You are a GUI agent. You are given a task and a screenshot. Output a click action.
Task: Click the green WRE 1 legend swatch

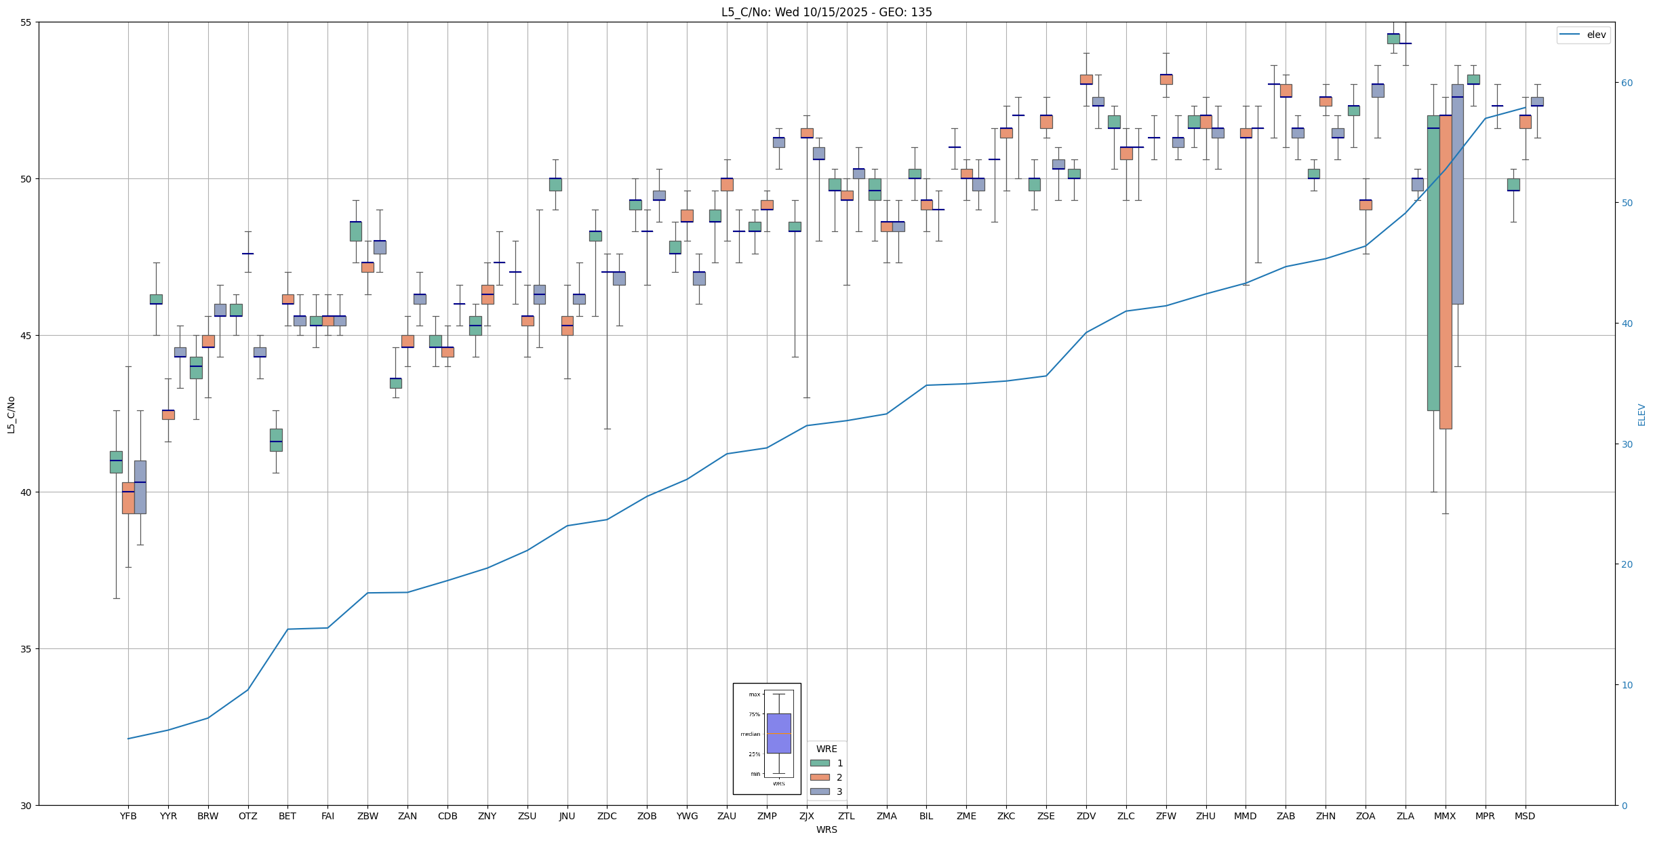pos(819,763)
